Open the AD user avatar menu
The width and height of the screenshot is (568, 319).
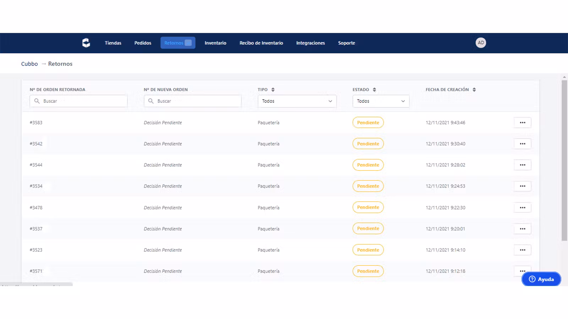pyautogui.click(x=481, y=43)
